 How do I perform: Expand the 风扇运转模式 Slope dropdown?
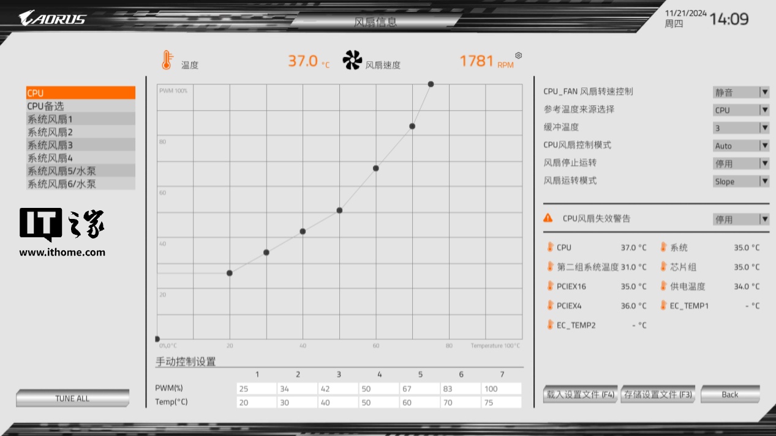[x=741, y=182]
